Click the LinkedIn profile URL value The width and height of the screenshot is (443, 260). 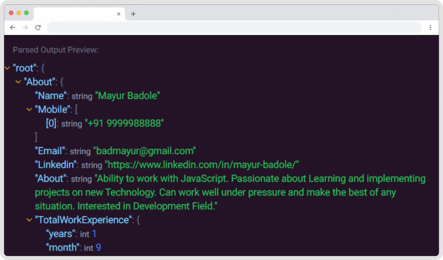point(202,164)
